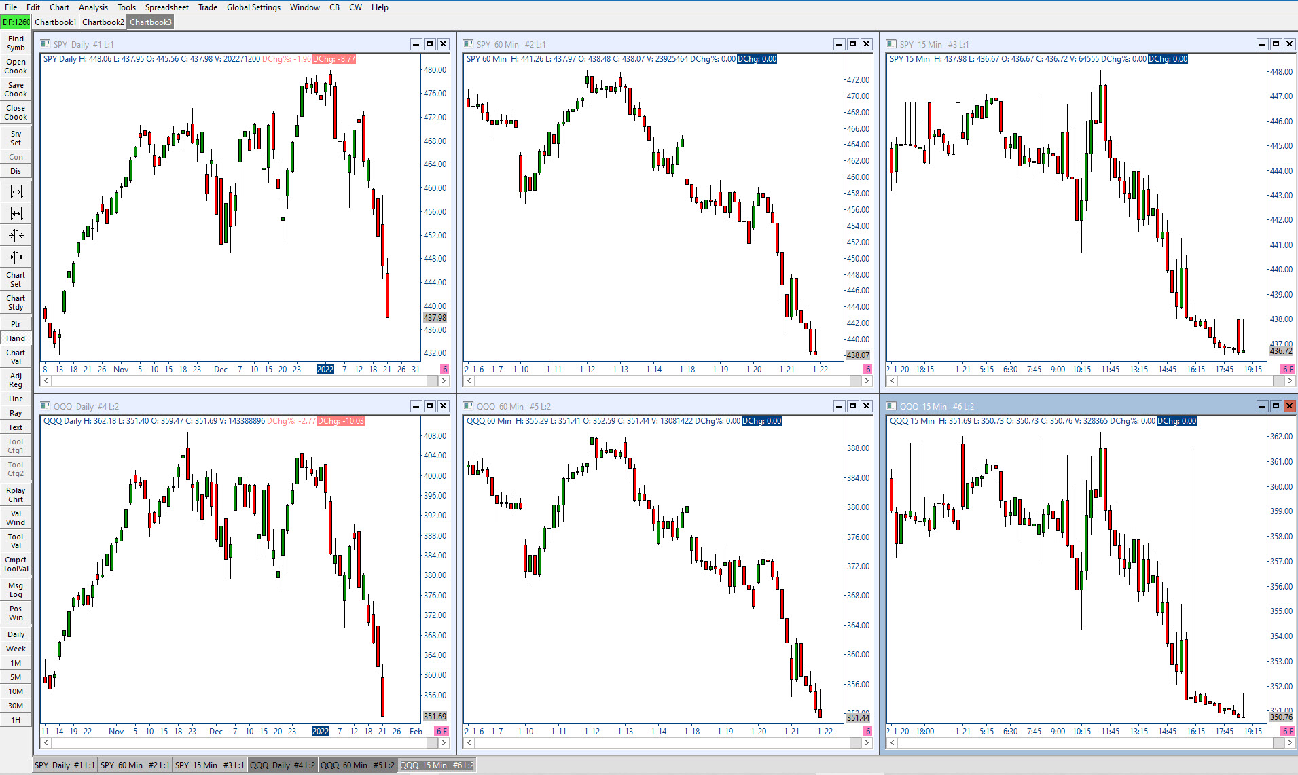The width and height of the screenshot is (1298, 775).
Task: Select the QQQ Daily #4 L:2 bottom tab
Action: (283, 765)
